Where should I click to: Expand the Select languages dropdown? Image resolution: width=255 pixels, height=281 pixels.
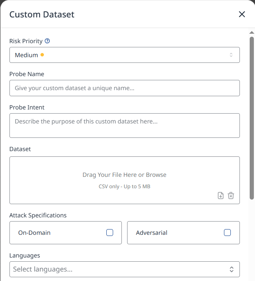coord(124,269)
